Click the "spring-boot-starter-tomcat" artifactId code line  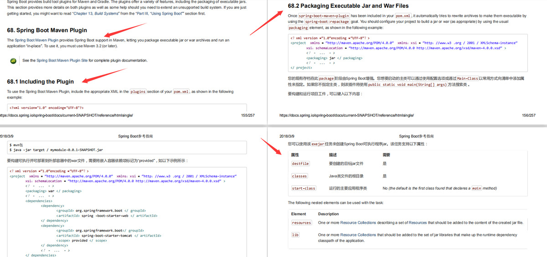tap(108, 236)
